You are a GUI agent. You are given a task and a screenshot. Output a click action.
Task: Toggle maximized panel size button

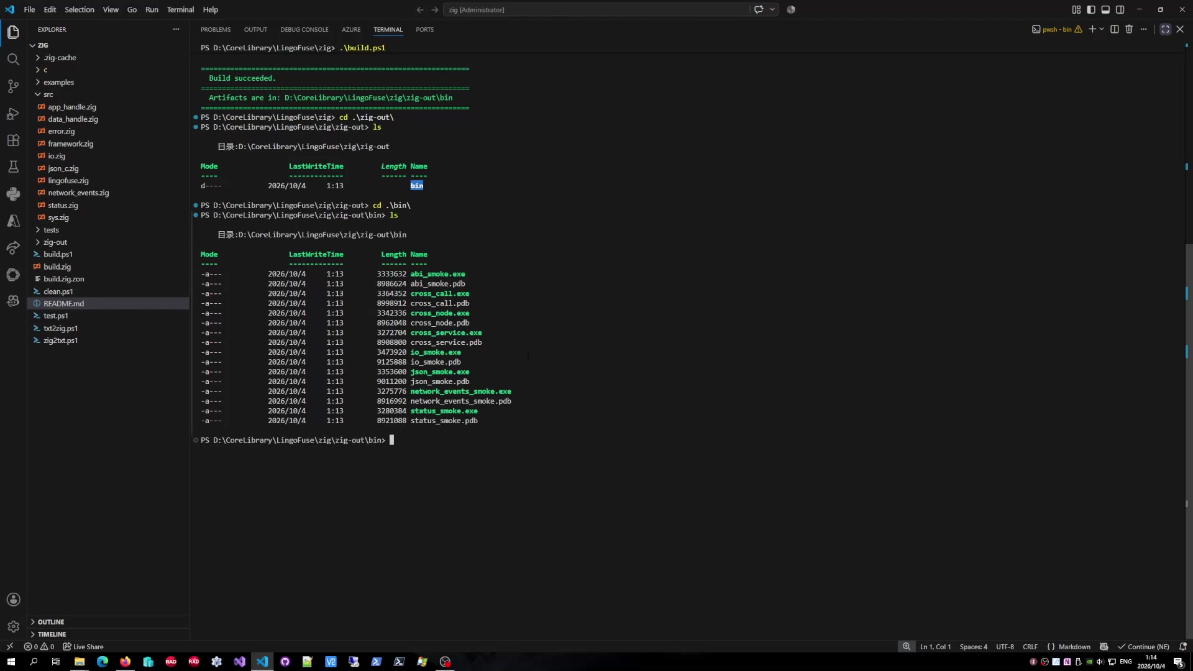[x=1165, y=29]
